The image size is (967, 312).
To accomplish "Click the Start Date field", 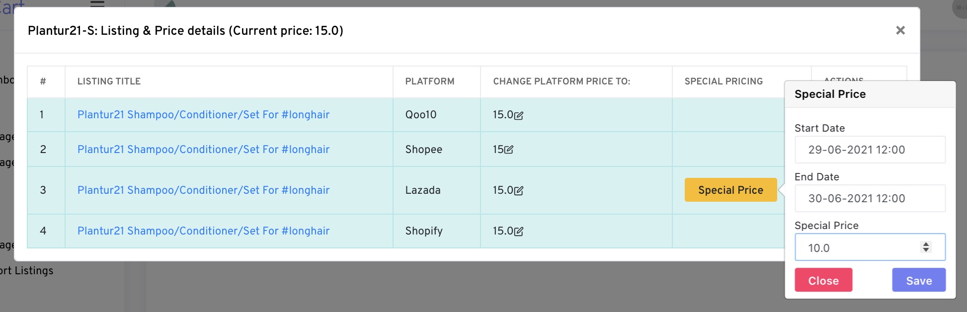I will coord(870,150).
